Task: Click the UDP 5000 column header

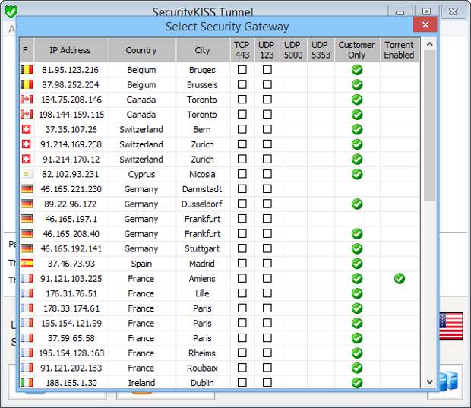Action: (293, 50)
